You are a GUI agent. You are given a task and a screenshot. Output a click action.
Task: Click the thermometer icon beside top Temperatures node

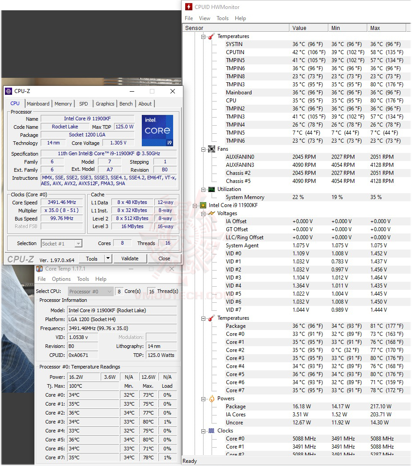click(211, 36)
